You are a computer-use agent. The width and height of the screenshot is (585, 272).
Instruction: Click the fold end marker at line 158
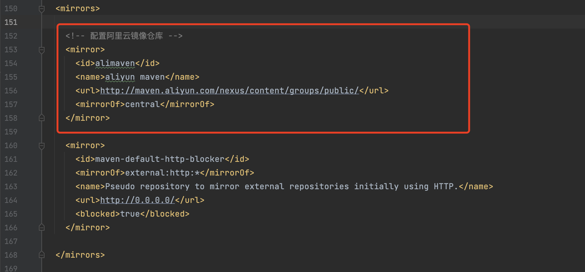point(42,118)
